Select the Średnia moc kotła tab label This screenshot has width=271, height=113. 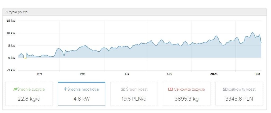tap(83, 89)
